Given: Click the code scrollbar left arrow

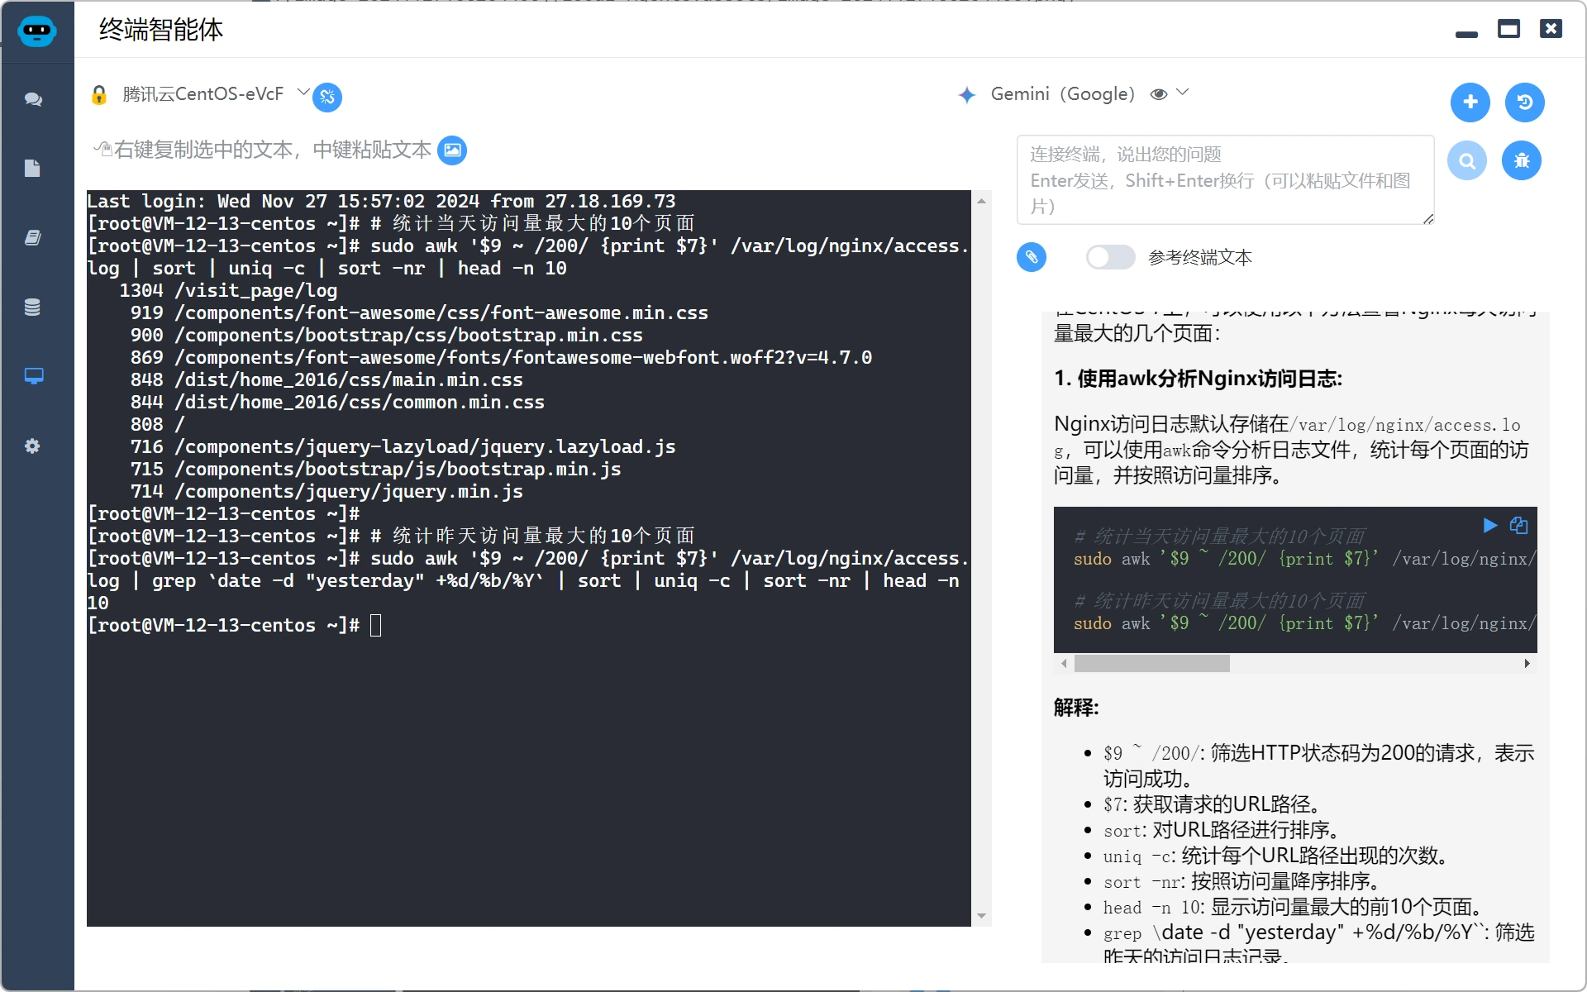Looking at the screenshot, I should click(x=1065, y=663).
